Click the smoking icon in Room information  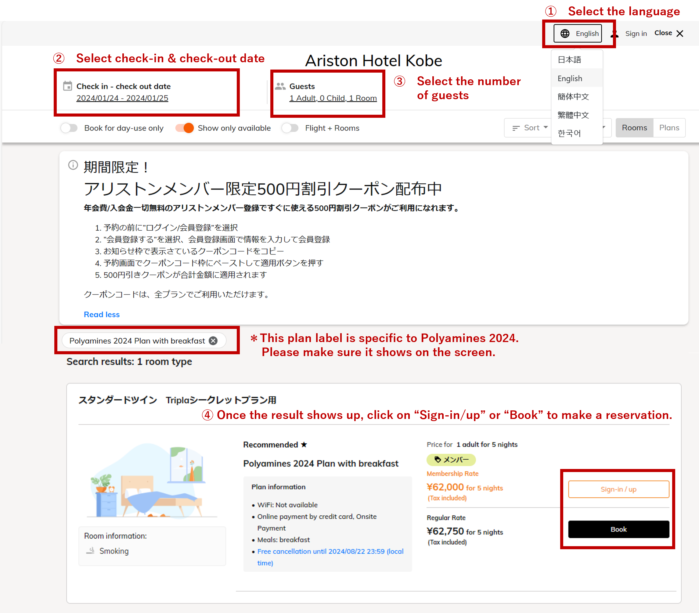tap(90, 550)
